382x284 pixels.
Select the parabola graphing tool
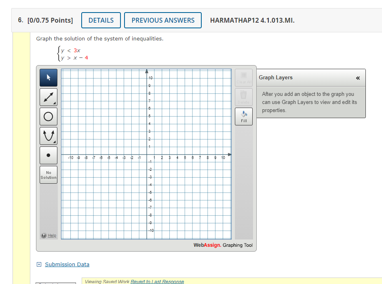[x=48, y=136]
